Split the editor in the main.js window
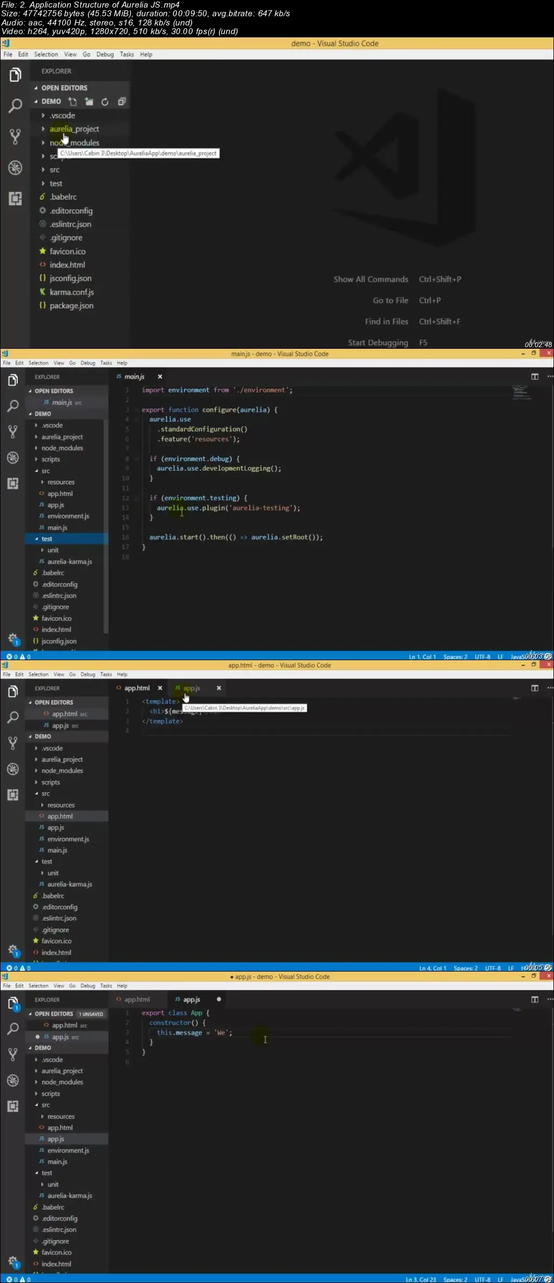Viewport: 554px width, 1283px height. (535, 376)
